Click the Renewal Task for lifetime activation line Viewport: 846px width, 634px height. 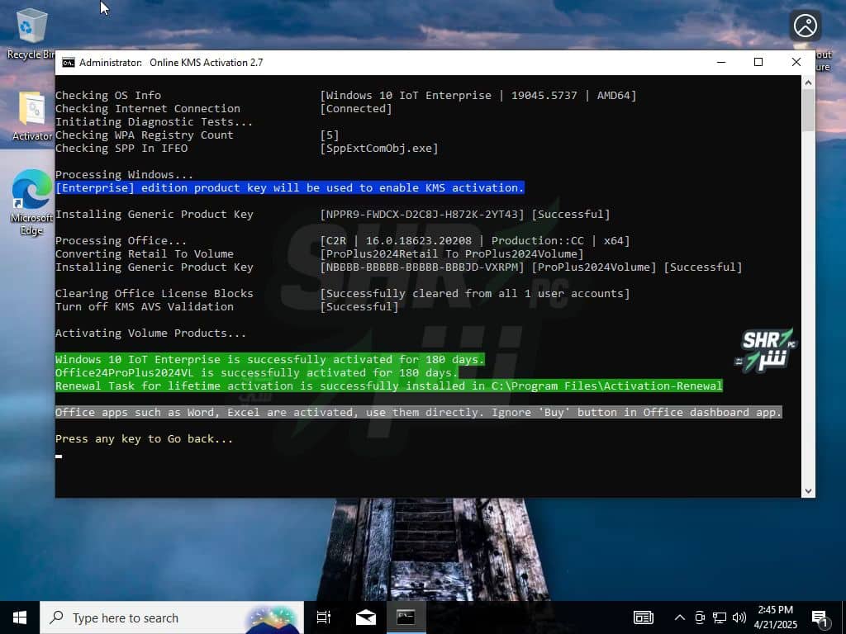tap(388, 386)
